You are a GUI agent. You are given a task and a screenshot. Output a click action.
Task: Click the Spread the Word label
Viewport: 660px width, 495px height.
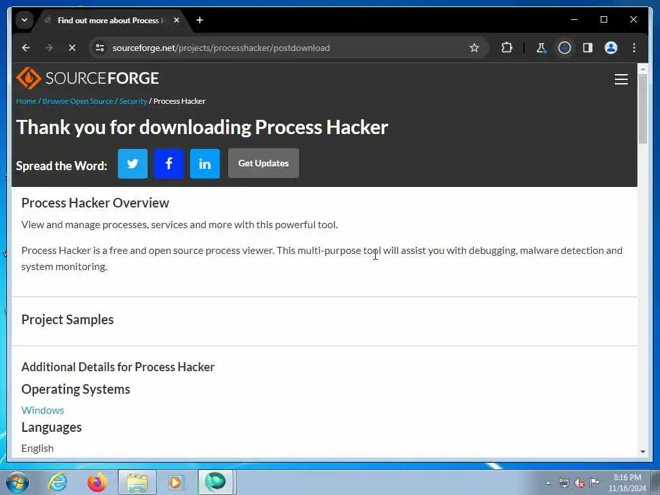click(x=61, y=166)
